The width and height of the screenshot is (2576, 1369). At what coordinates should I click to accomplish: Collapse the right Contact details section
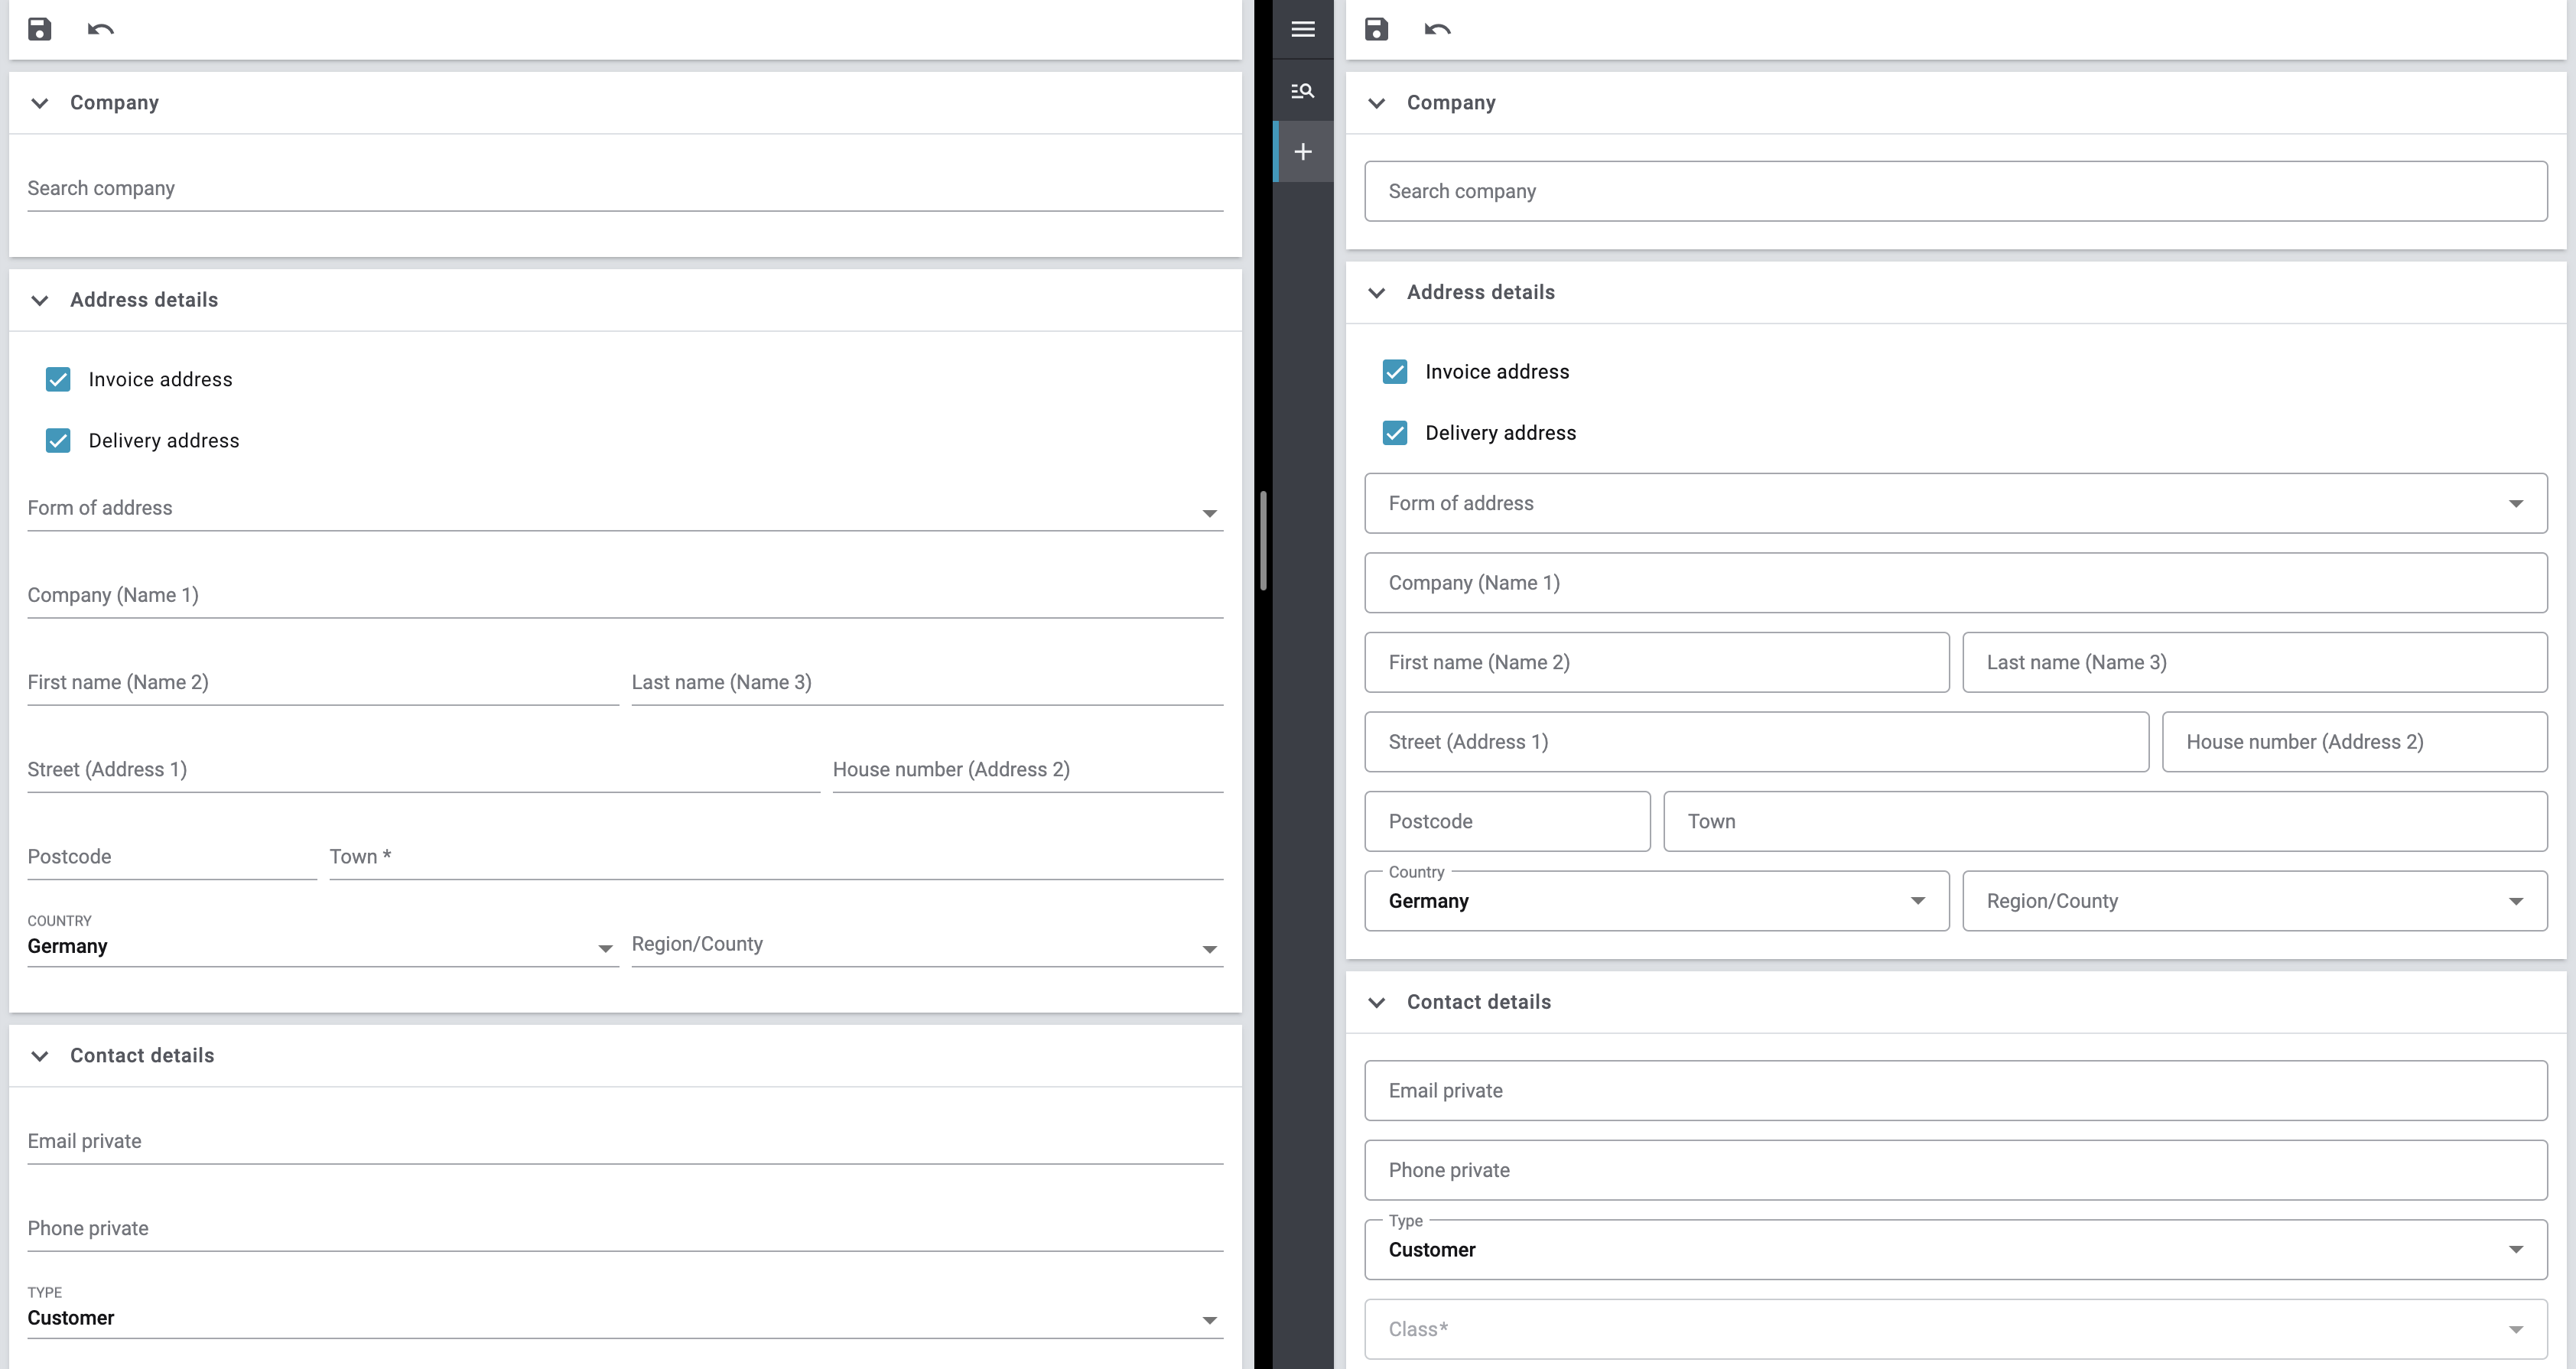point(1376,1002)
